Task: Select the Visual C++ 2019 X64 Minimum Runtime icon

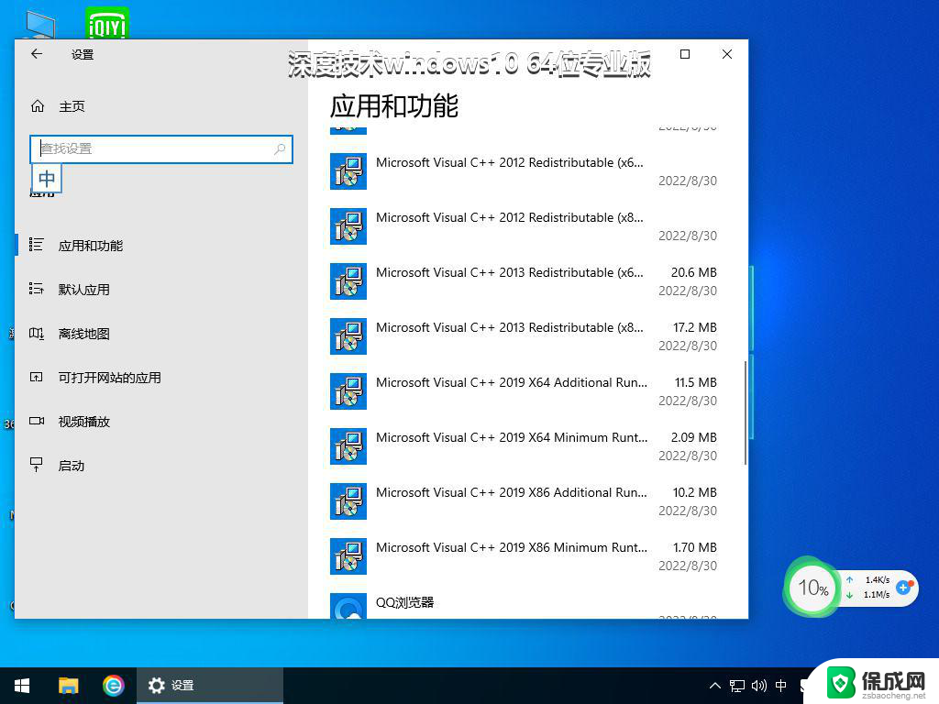Action: 348,446
